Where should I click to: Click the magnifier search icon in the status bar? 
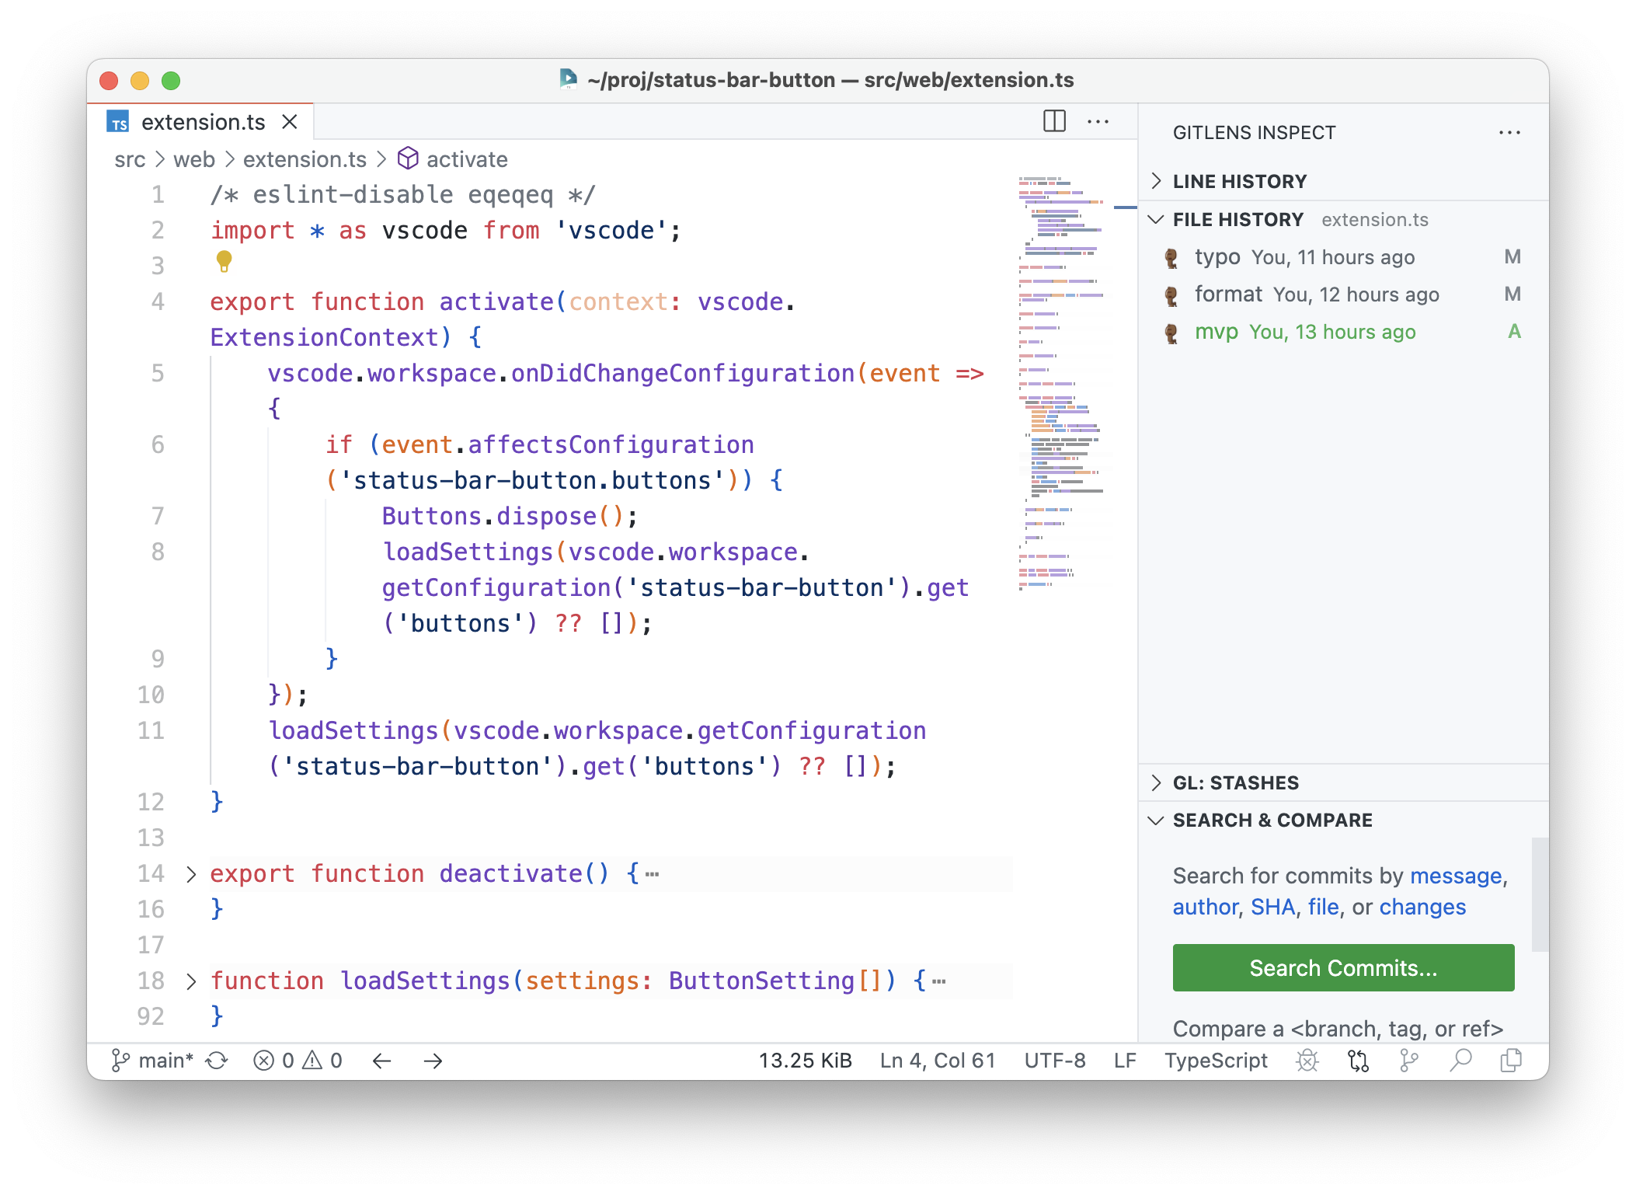[1460, 1061]
